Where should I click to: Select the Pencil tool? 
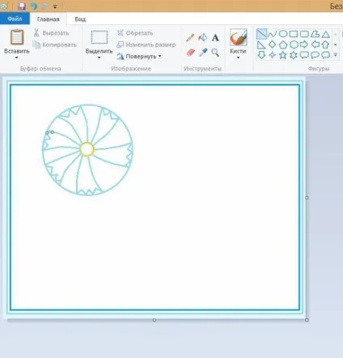(x=190, y=37)
